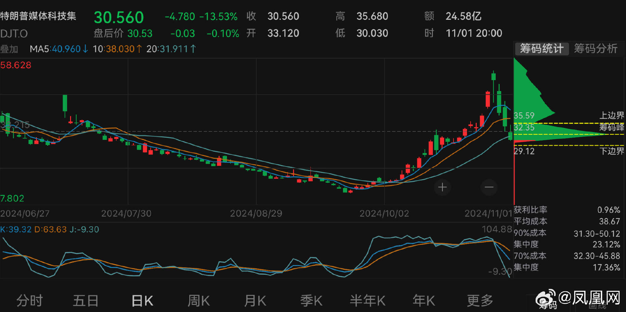Viewport: 626px width, 312px height.
Task: Tap turnover 额 24.58亿
Action: pos(453,16)
